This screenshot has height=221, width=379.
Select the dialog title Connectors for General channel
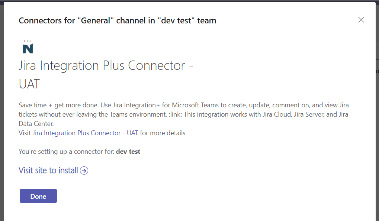118,20
